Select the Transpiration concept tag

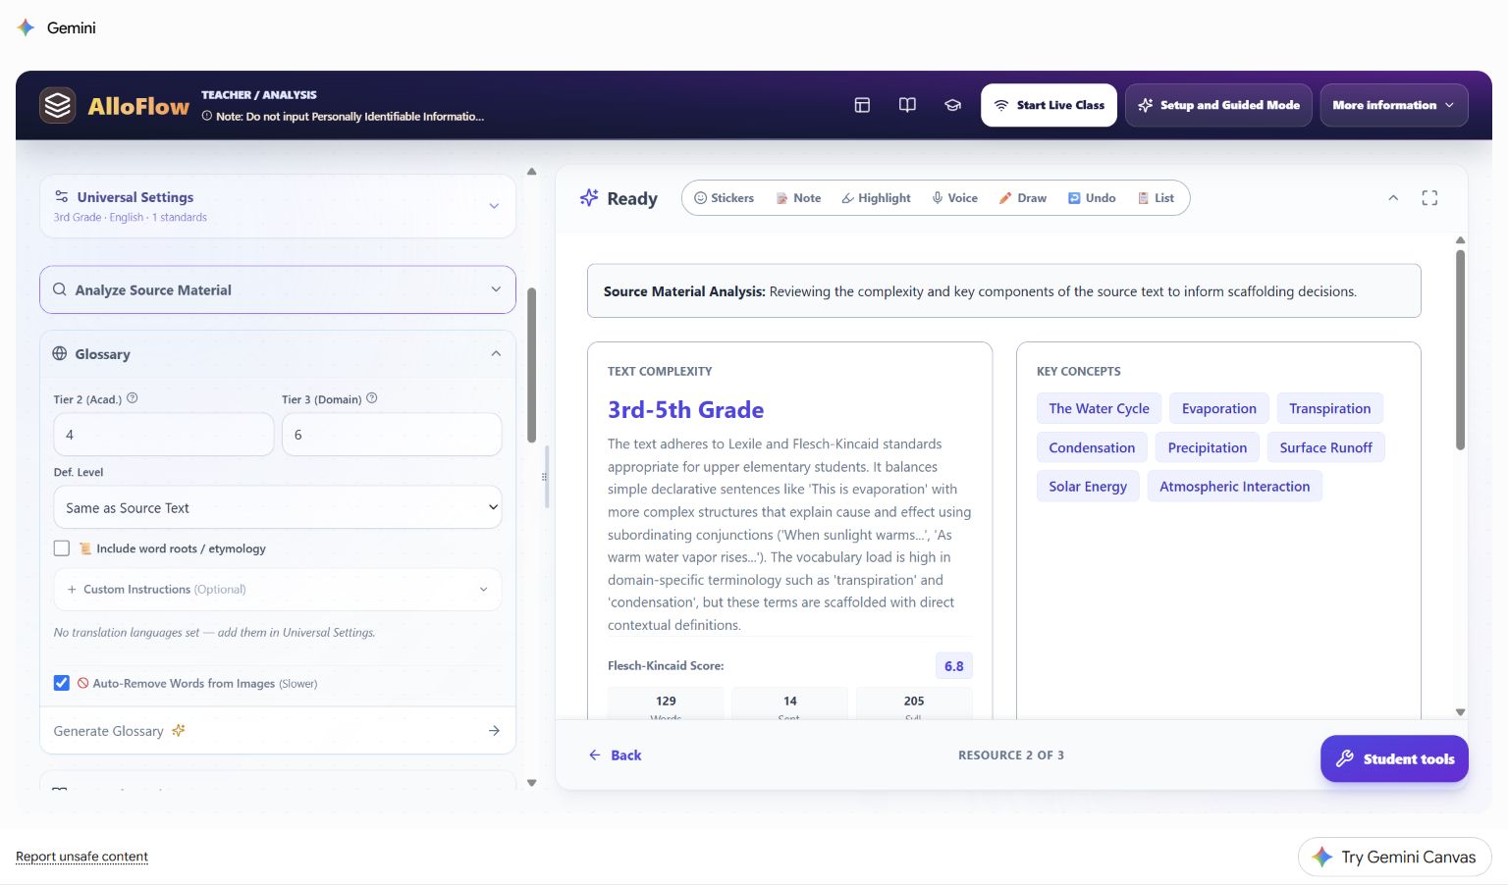pos(1329,408)
